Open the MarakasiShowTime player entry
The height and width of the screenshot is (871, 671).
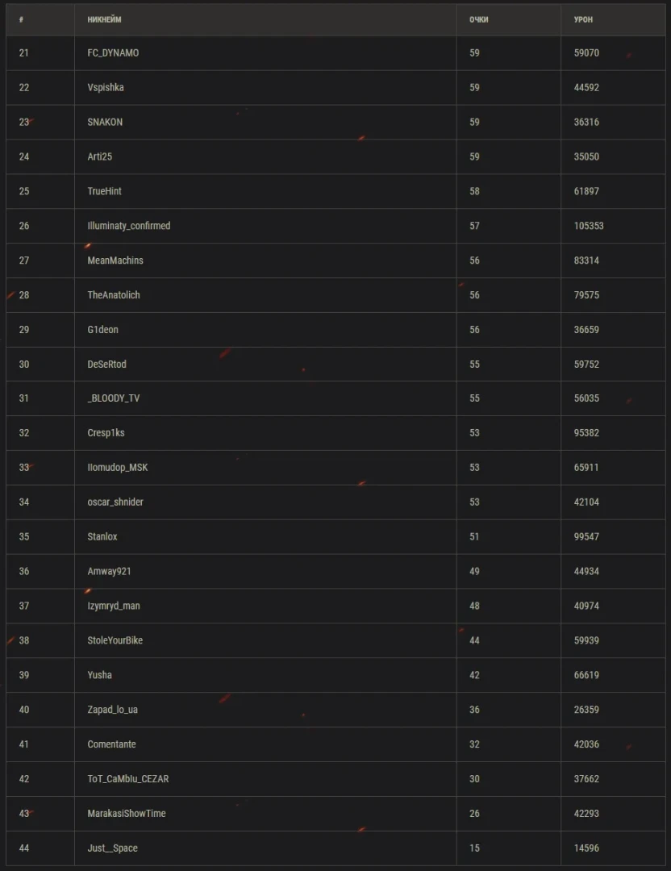point(127,814)
